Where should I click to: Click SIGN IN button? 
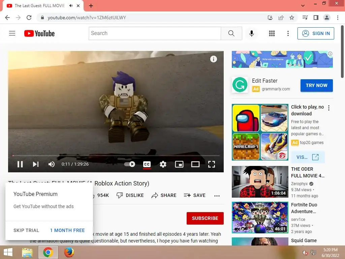coord(316,33)
